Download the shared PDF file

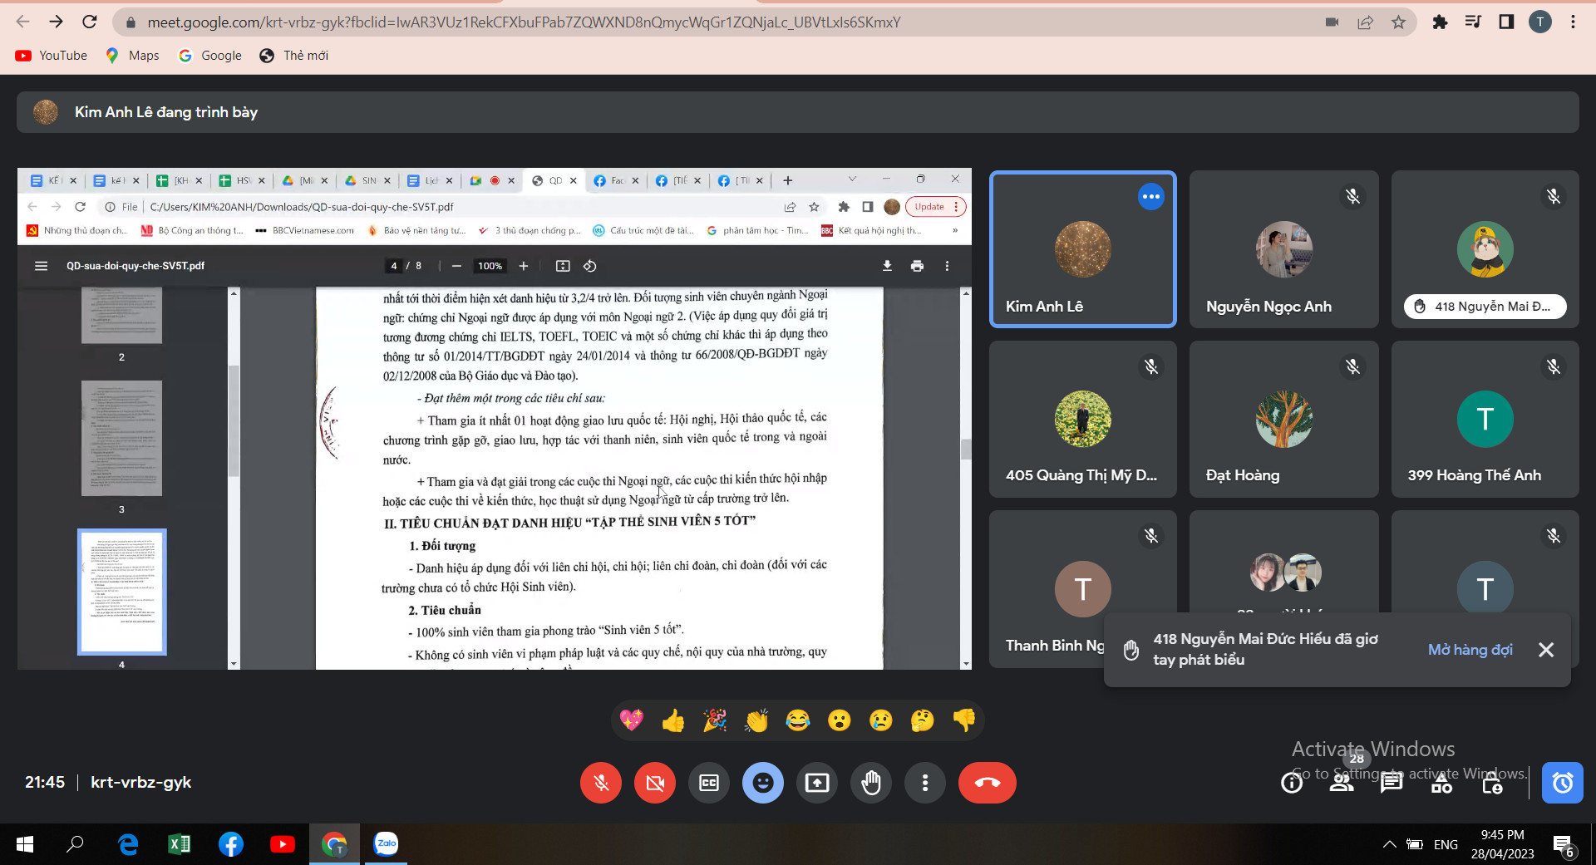(x=887, y=266)
